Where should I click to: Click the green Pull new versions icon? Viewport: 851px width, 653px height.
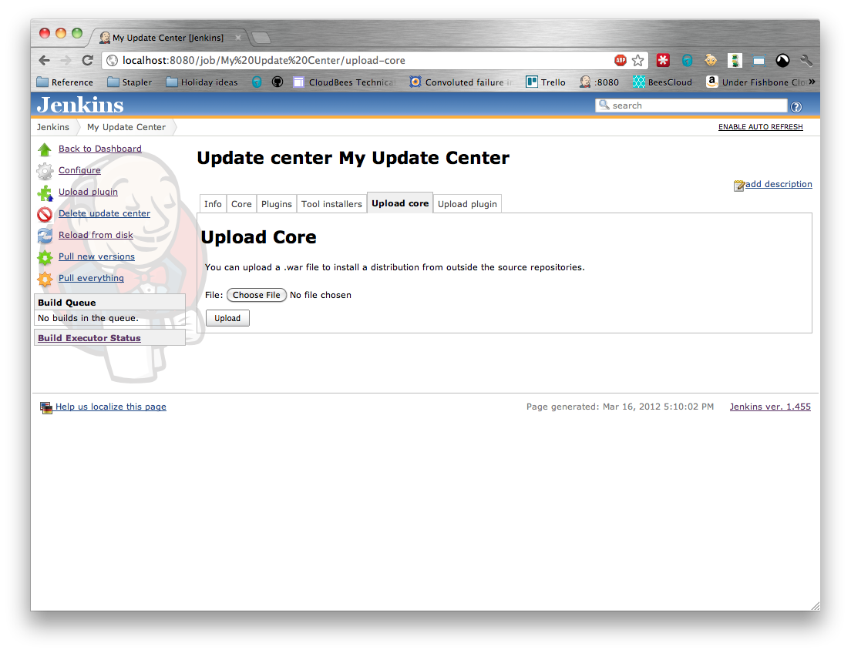(45, 257)
